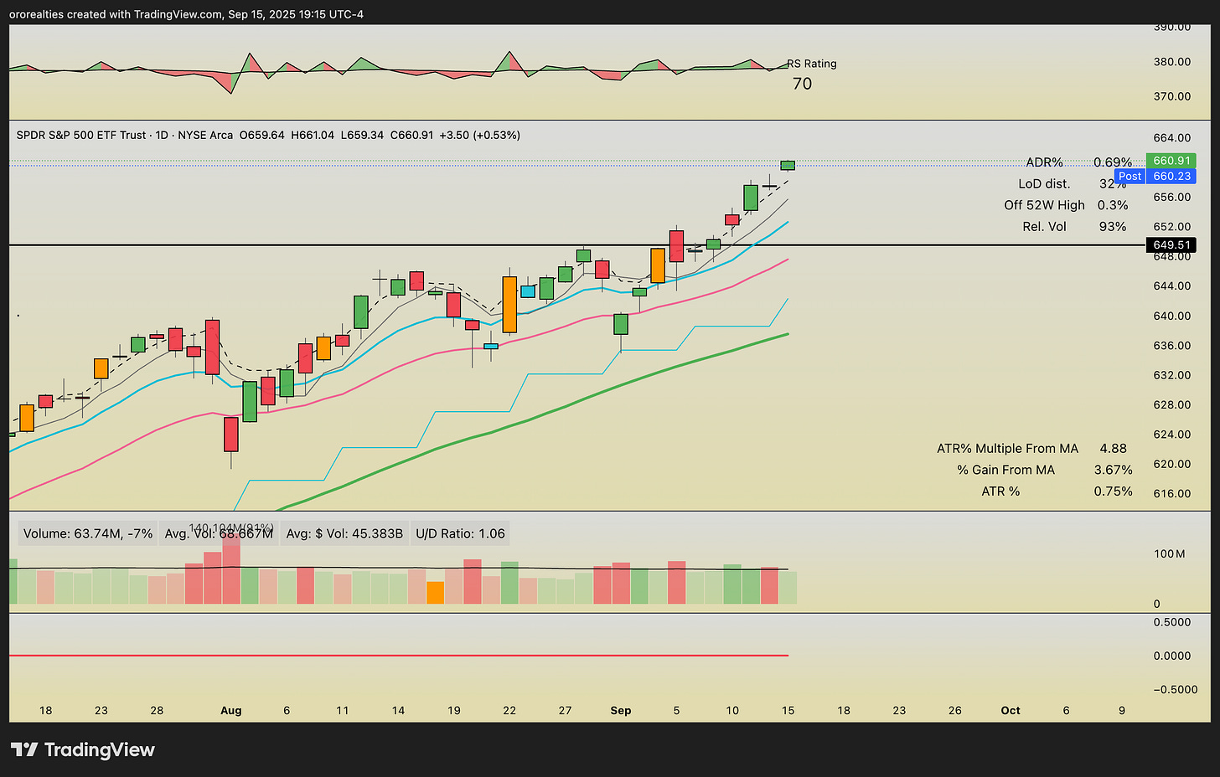Image resolution: width=1220 pixels, height=777 pixels.
Task: Click the 380.00 RS pane scale label
Action: (x=1171, y=62)
